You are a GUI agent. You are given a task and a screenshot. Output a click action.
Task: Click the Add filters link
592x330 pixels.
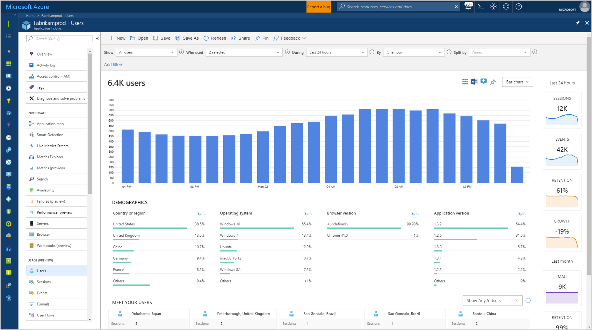click(113, 65)
